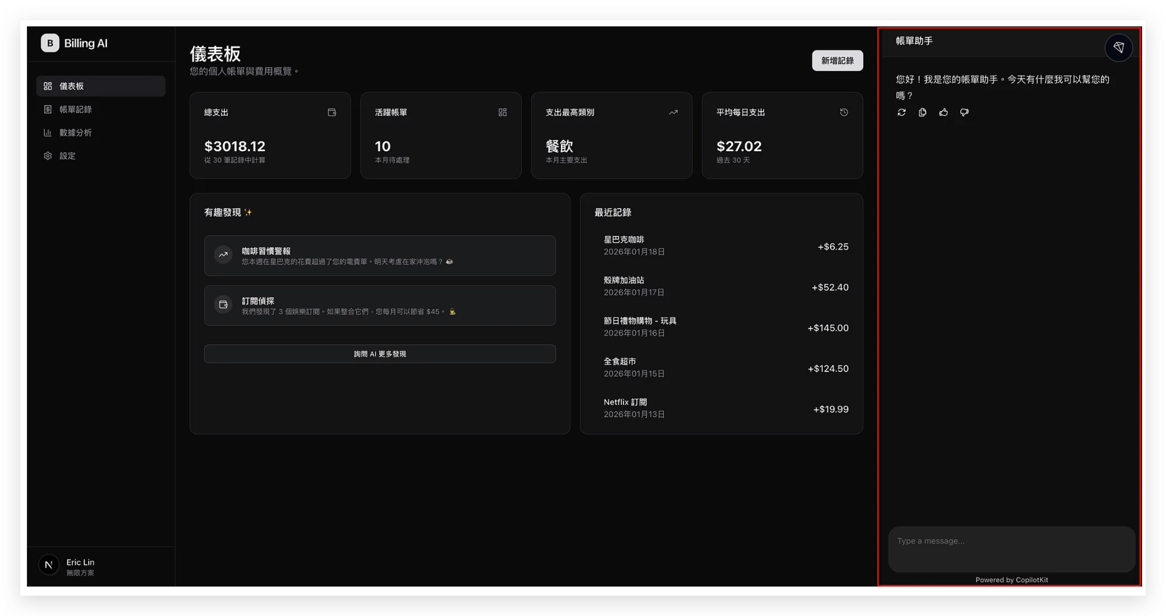Click history icon on 平均每日支出 card
1166x616 pixels.
[x=844, y=112]
